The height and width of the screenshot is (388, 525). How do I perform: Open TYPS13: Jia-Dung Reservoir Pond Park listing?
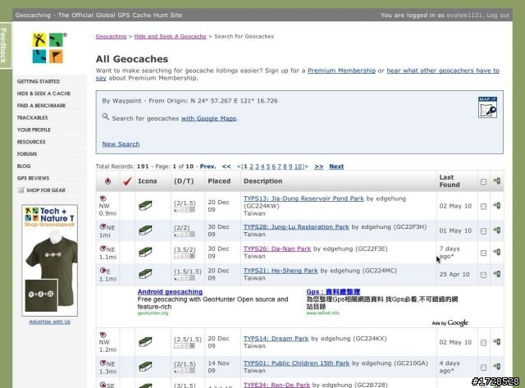click(x=304, y=199)
